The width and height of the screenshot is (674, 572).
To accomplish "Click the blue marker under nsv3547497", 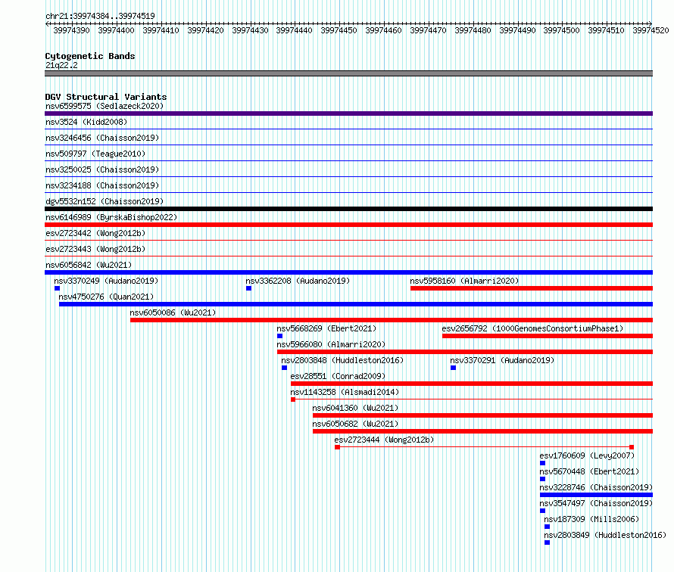I will 542,511.
